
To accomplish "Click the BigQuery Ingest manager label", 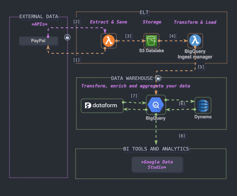I will (195, 54).
